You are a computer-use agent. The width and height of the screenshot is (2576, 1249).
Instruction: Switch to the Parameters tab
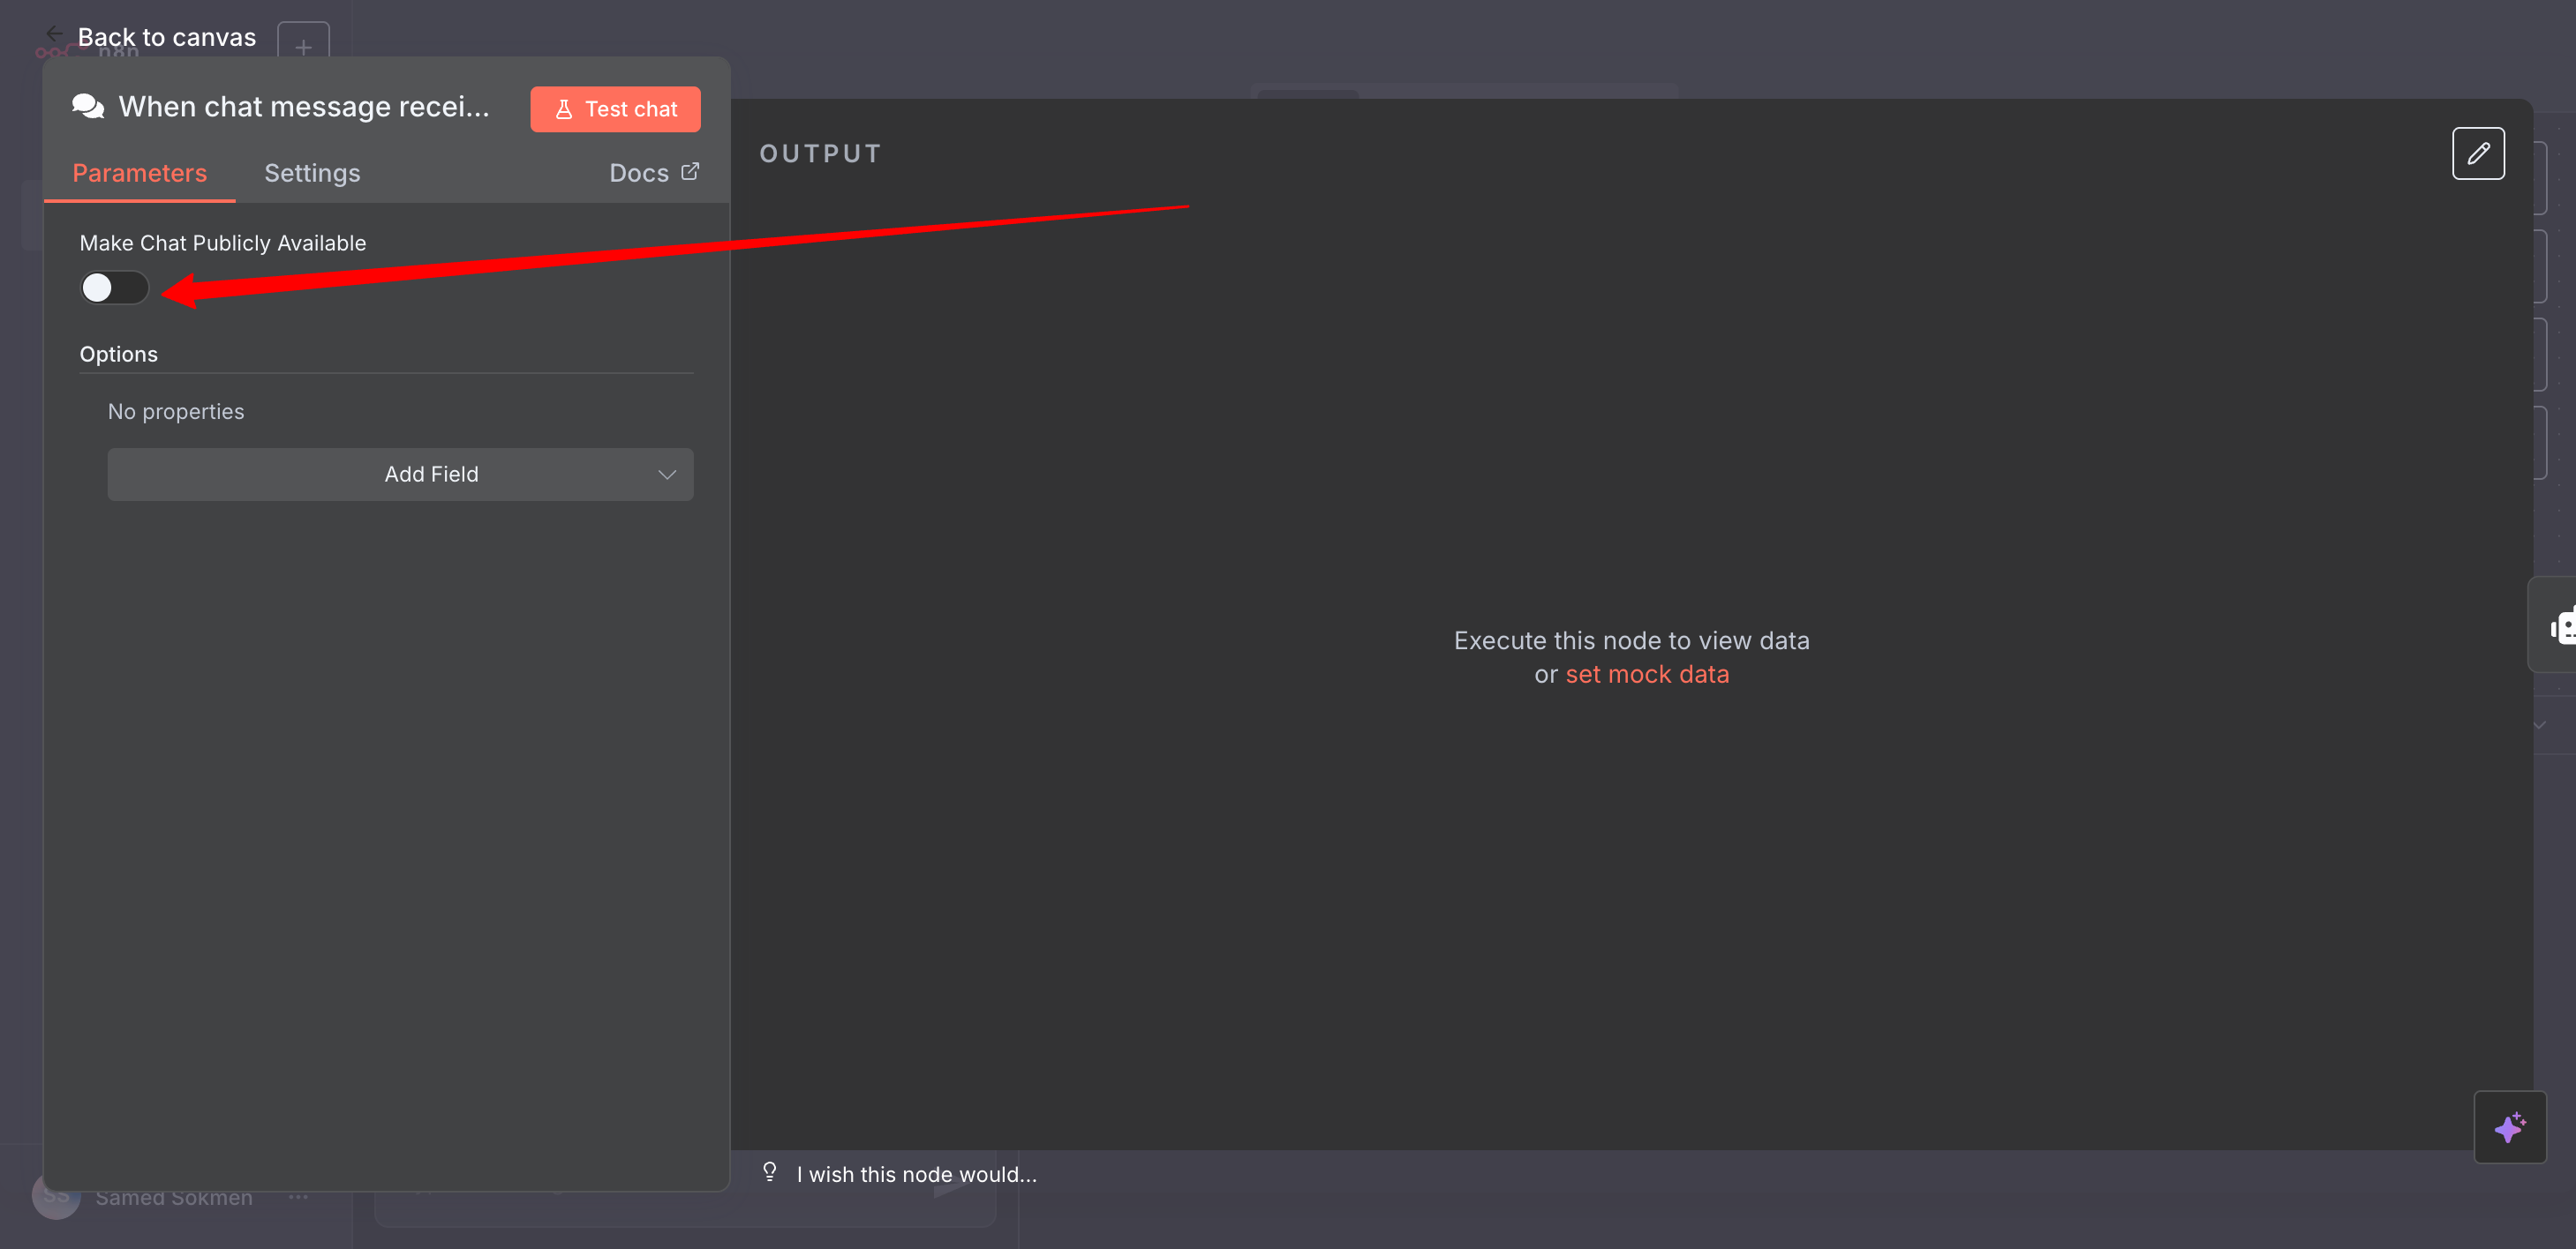click(140, 173)
